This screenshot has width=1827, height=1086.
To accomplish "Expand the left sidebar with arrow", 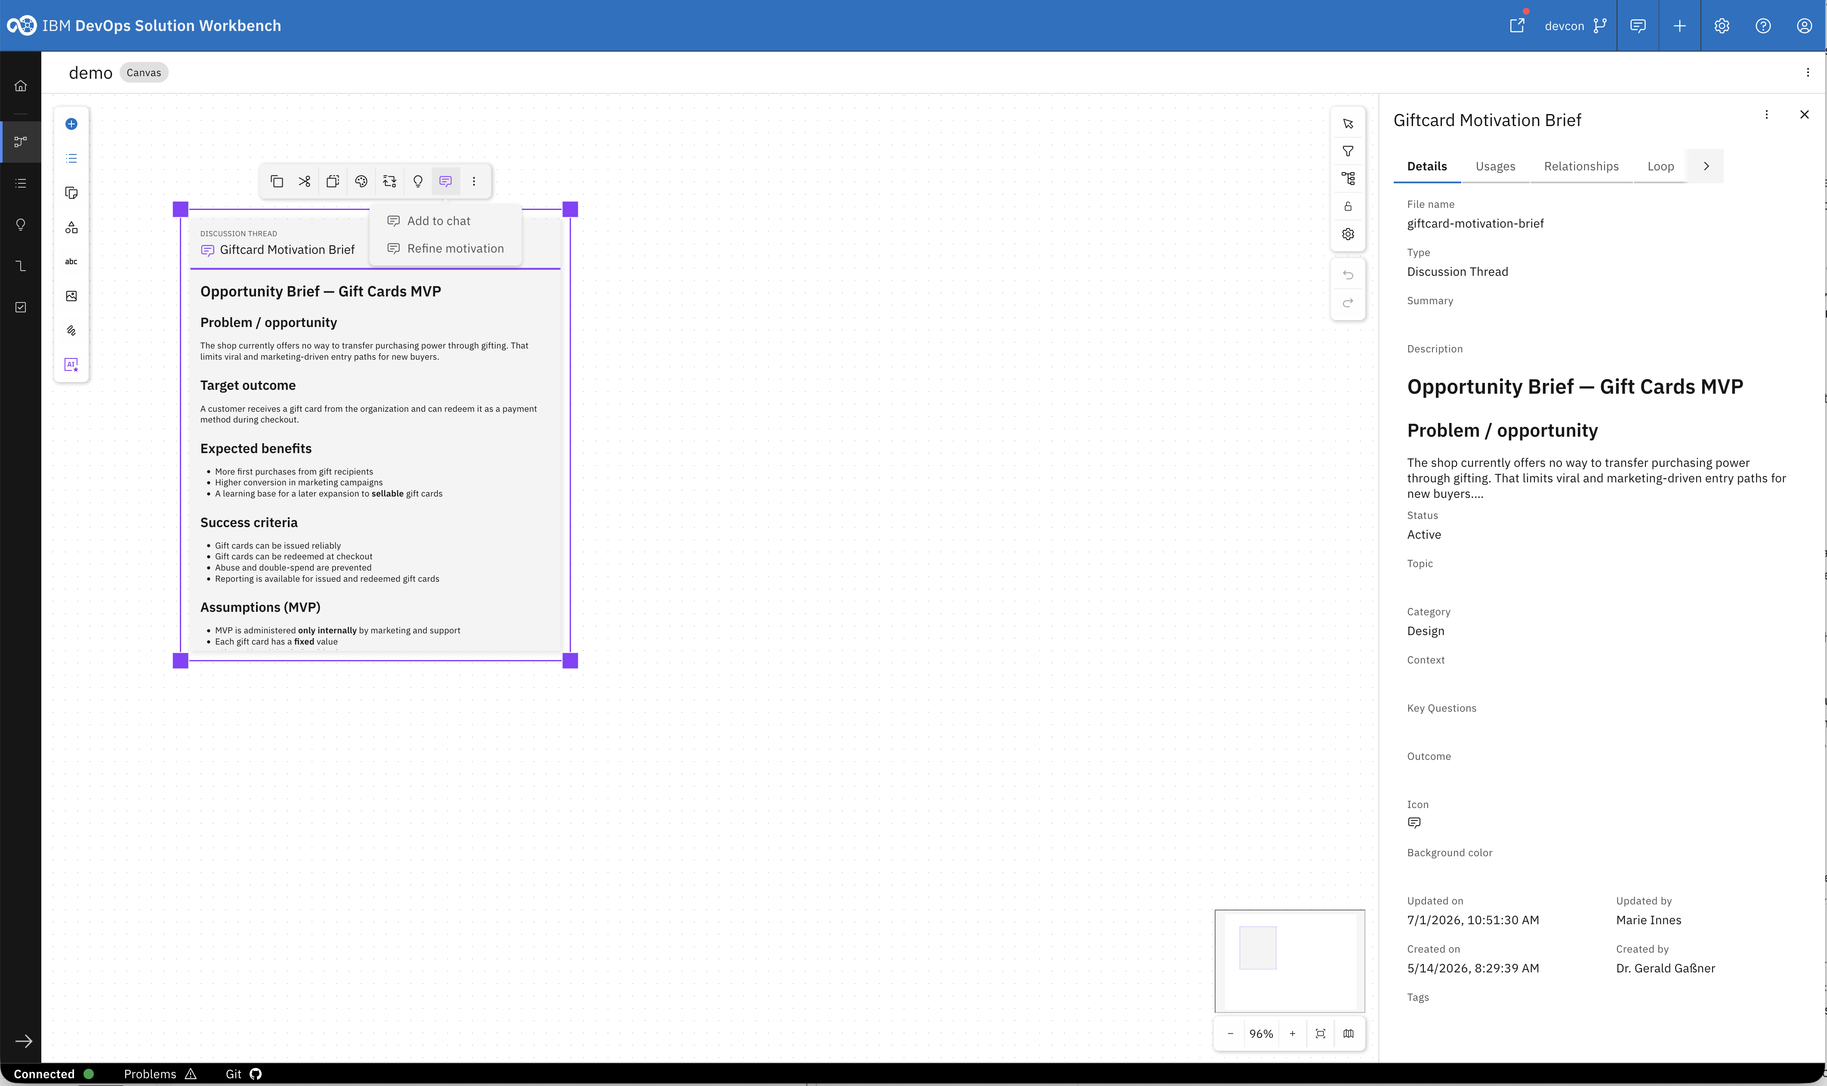I will (23, 1041).
